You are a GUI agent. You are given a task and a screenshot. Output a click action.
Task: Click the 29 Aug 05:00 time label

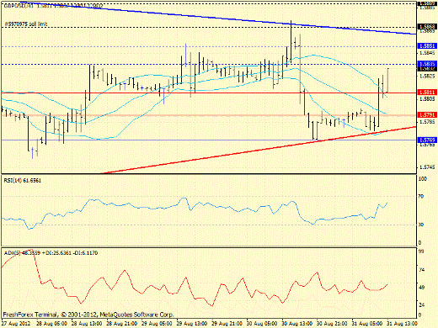(157, 324)
